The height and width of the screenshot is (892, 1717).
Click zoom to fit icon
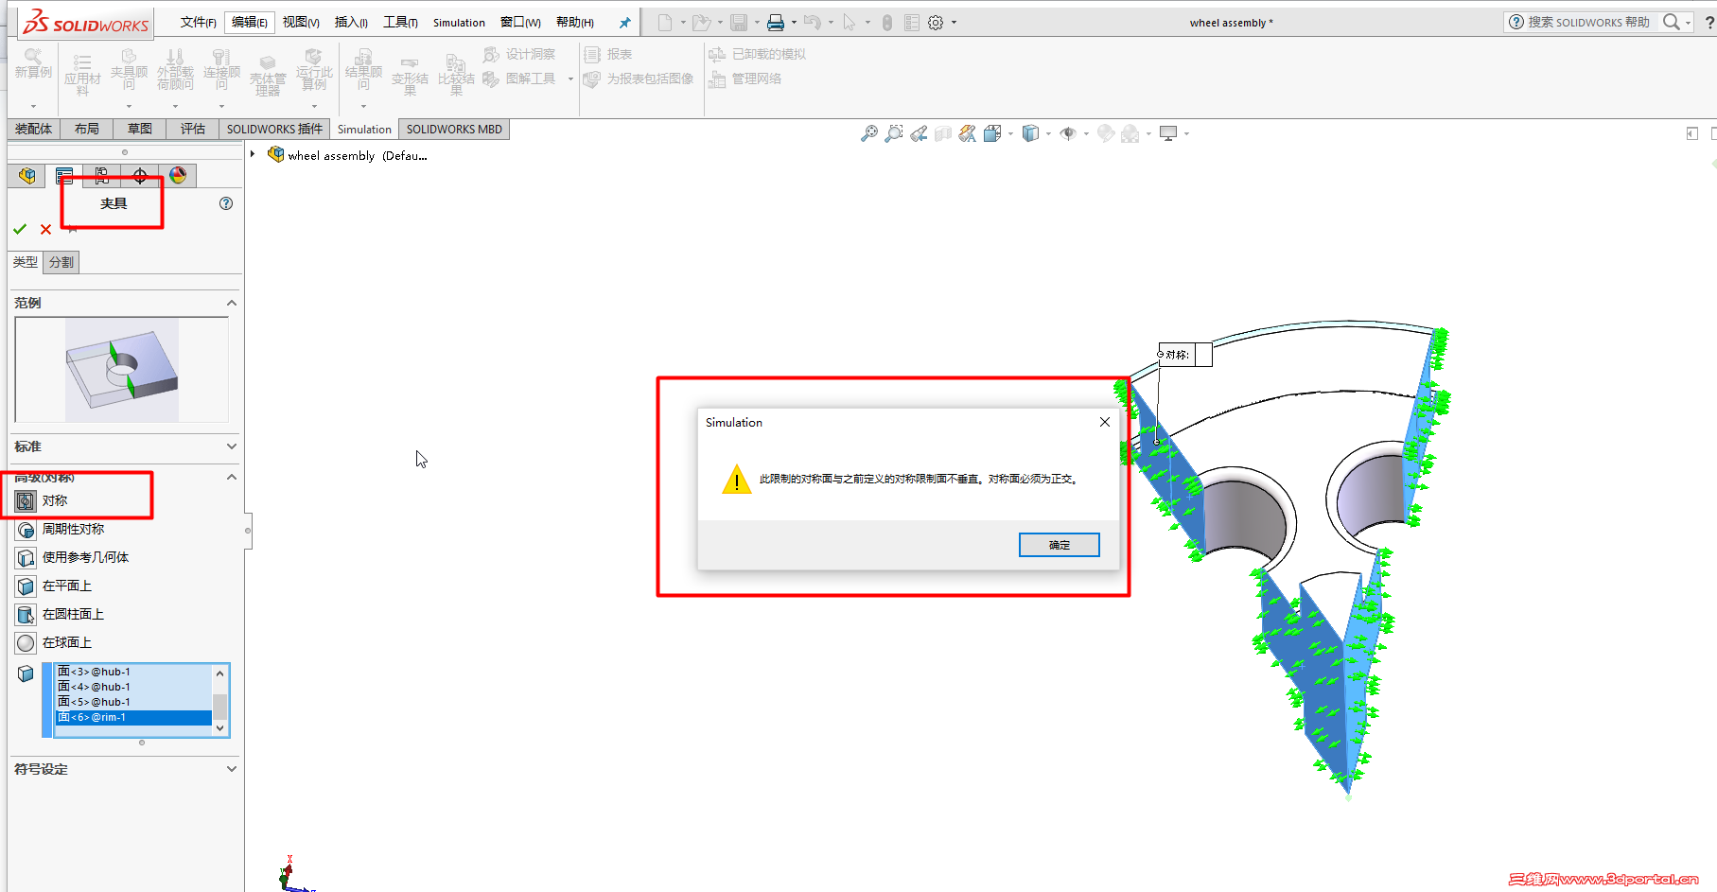[x=868, y=134]
